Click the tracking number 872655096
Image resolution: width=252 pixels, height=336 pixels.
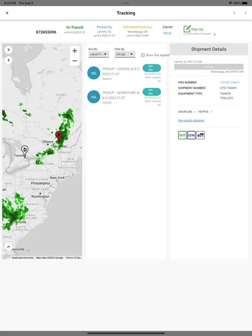coord(46,32)
